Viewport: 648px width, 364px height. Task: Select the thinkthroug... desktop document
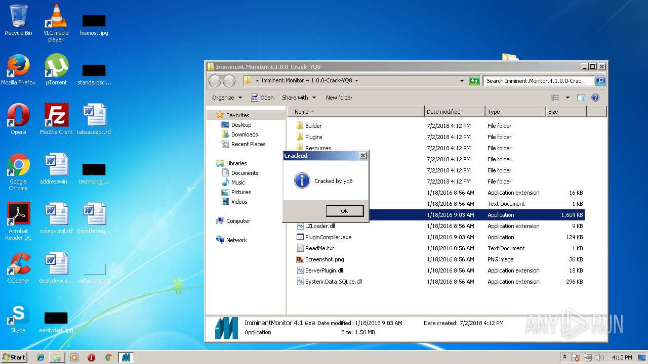pos(94,218)
